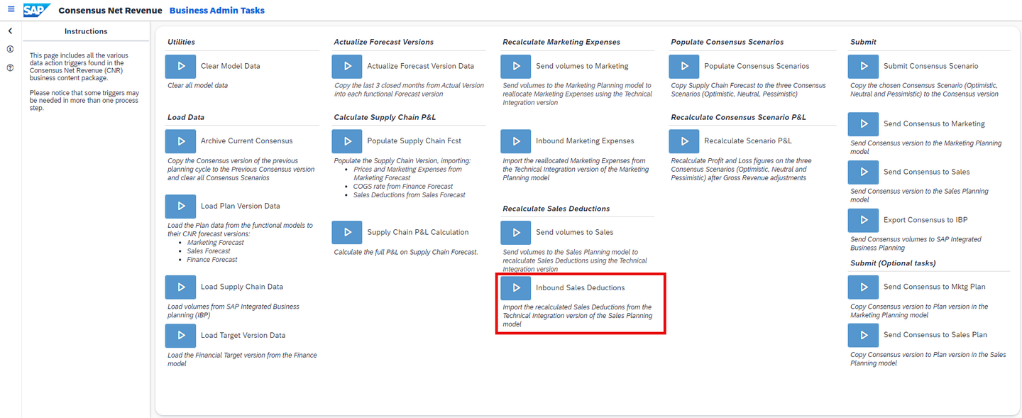Run the Export Consensus to IBP trigger

864,220
